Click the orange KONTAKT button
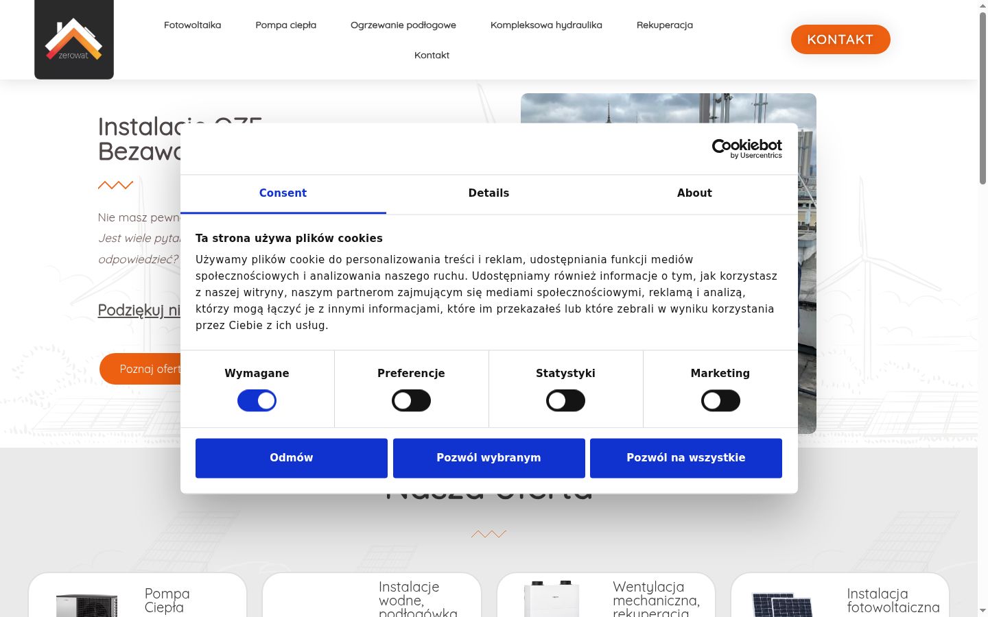 pyautogui.click(x=840, y=39)
